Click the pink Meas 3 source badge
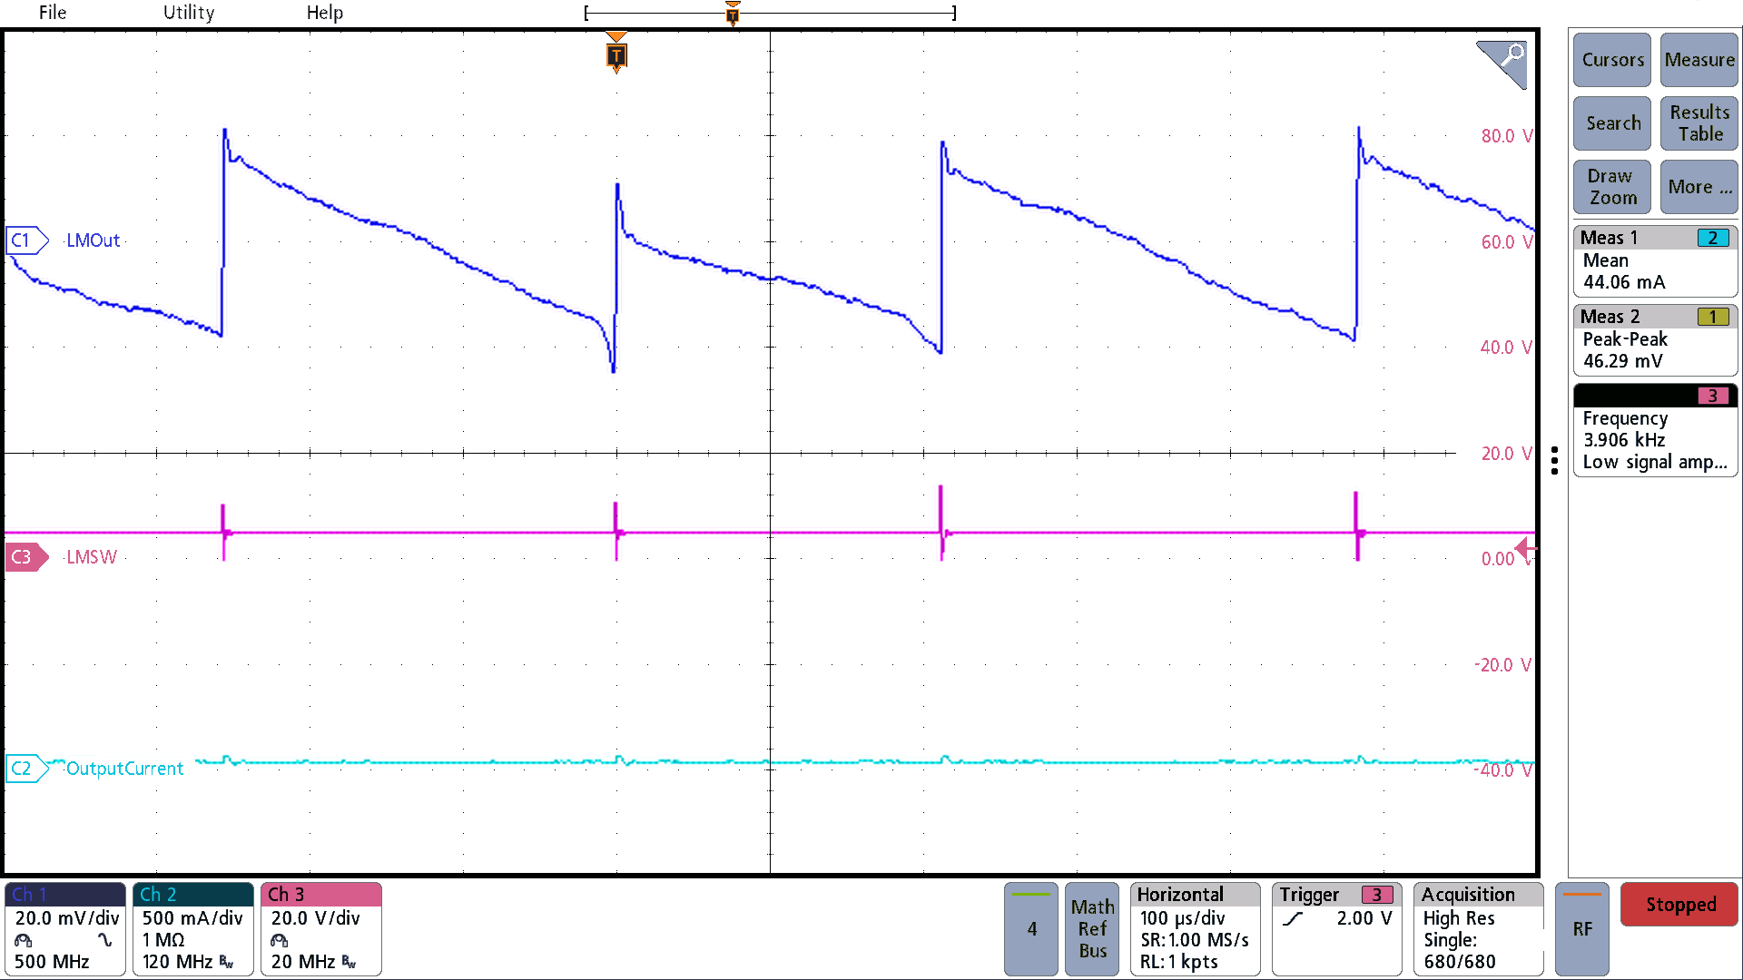This screenshot has width=1743, height=980. (x=1714, y=397)
